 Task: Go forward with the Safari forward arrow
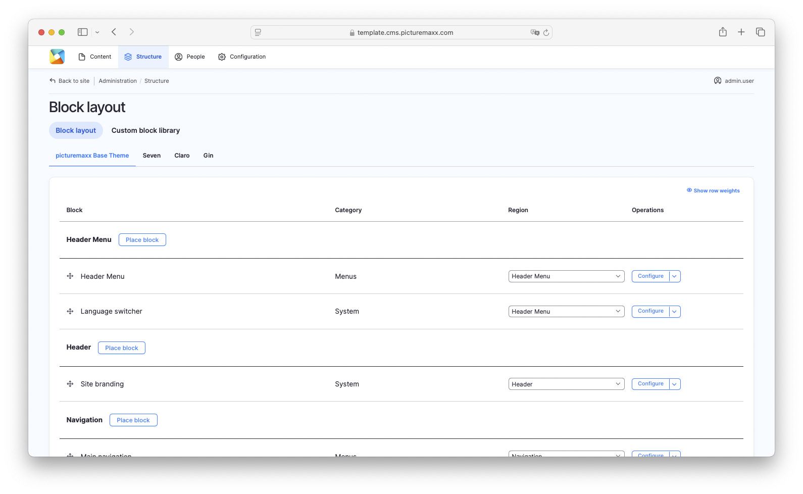(x=132, y=32)
